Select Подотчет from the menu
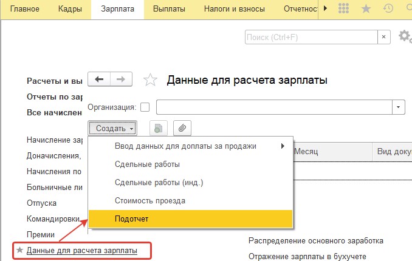This screenshot has width=412, height=261. [190, 219]
